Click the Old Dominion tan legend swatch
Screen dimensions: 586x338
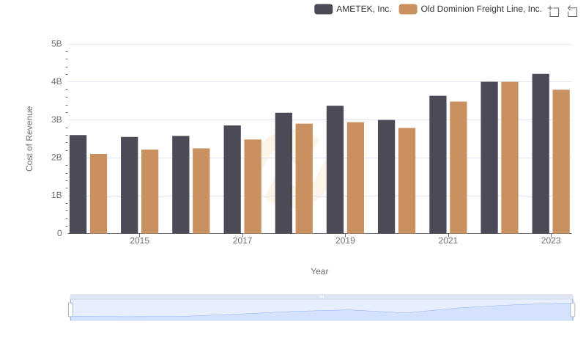coord(408,9)
